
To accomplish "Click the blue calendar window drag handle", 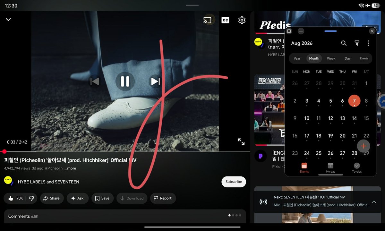I will pyautogui.click(x=331, y=31).
